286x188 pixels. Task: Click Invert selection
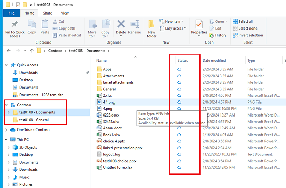pos(248,35)
